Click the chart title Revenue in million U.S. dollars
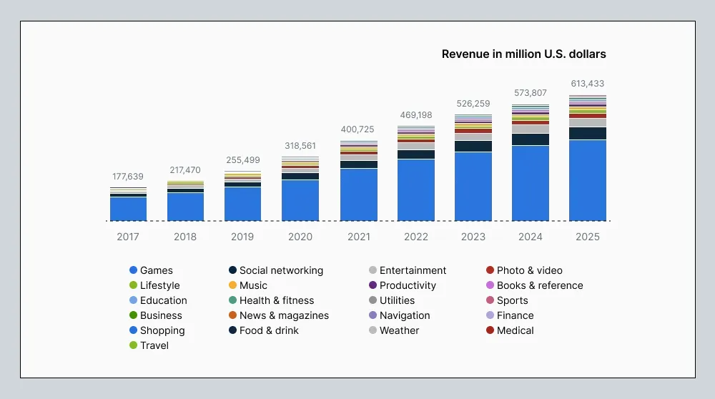Screen dimensions: 715x399 click(x=523, y=54)
